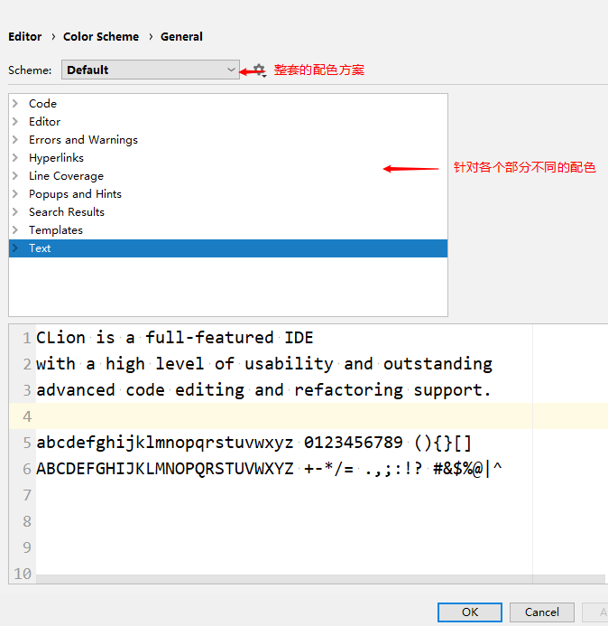Expand the Hyperlinks tree arrow
The height and width of the screenshot is (626, 608).
(x=15, y=158)
